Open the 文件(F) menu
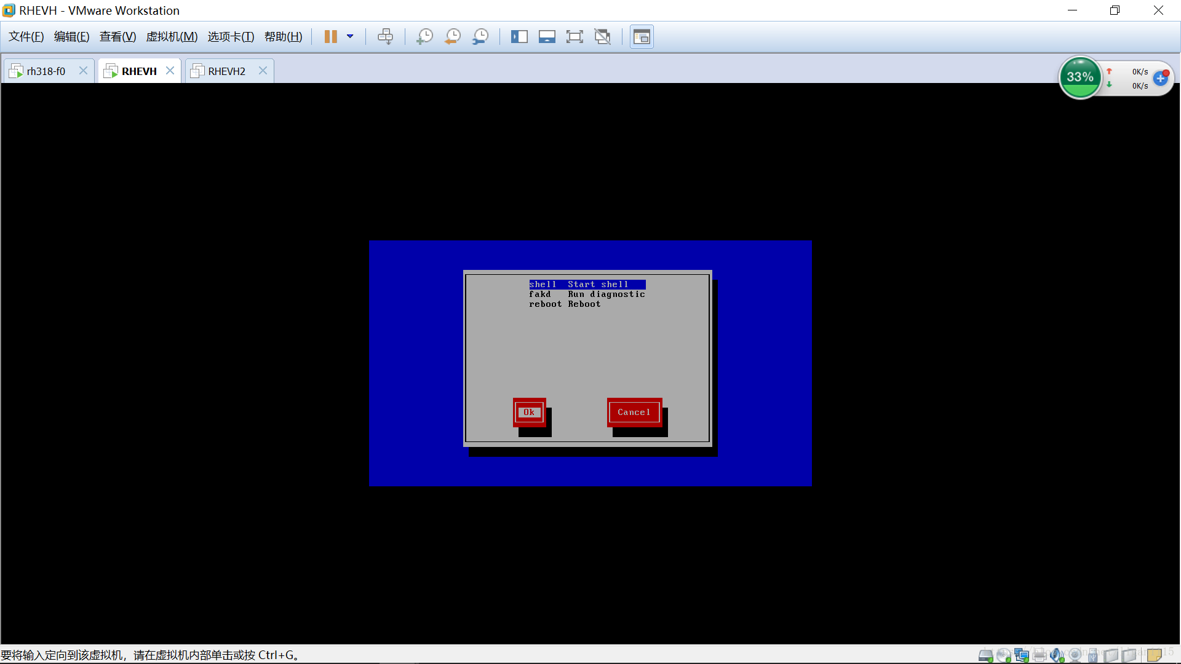The width and height of the screenshot is (1181, 664). 26,37
